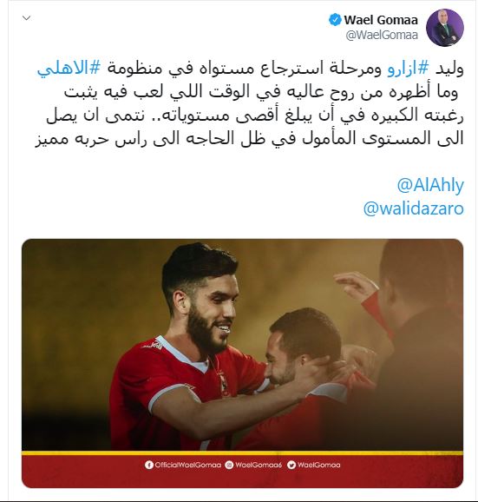
Task: Click the Twitter bird icon in the footer
Action: pos(291,465)
